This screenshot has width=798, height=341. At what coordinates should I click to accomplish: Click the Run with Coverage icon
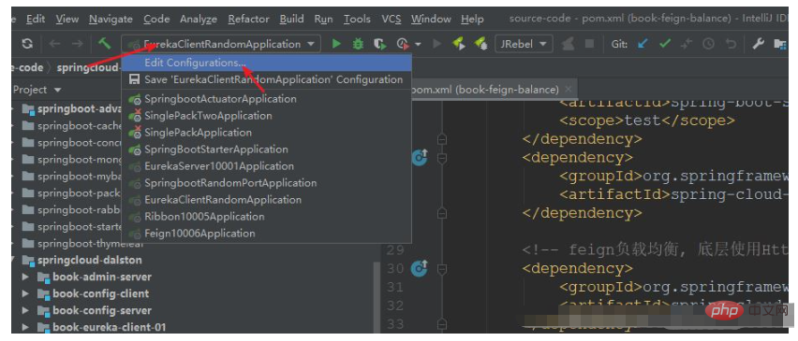pos(380,44)
